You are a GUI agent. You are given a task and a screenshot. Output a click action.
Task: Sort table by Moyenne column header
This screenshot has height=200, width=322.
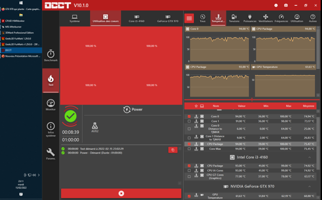coord(308,106)
